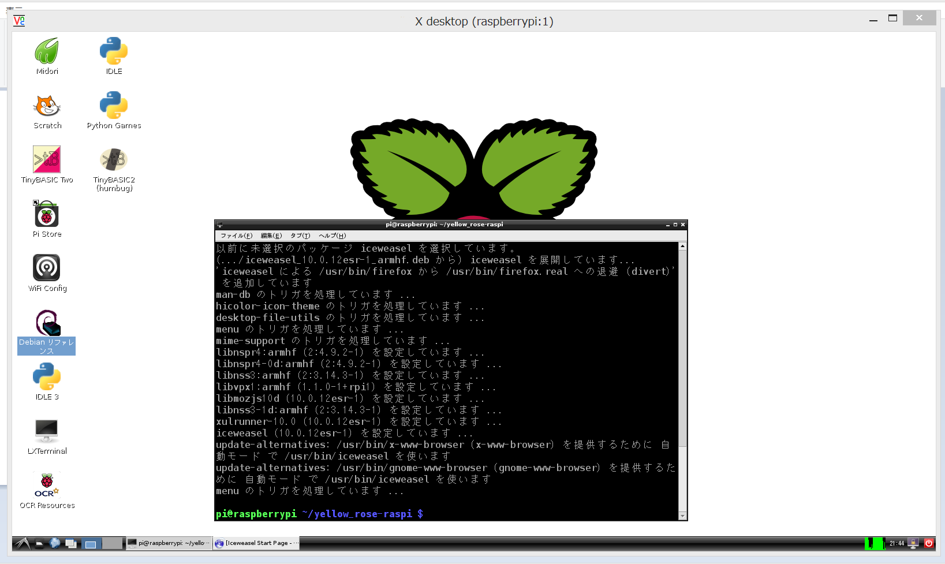Image resolution: width=945 pixels, height=564 pixels.
Task: Launch the web browser globe in the panel
Action: click(55, 543)
